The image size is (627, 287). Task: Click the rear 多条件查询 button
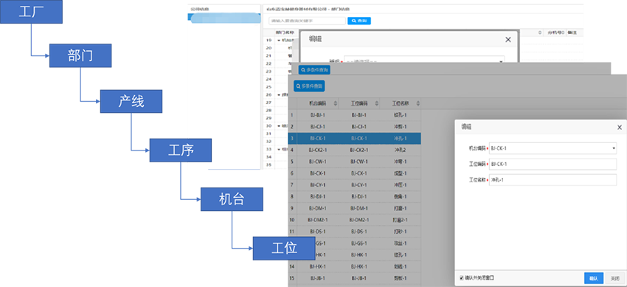click(x=314, y=70)
